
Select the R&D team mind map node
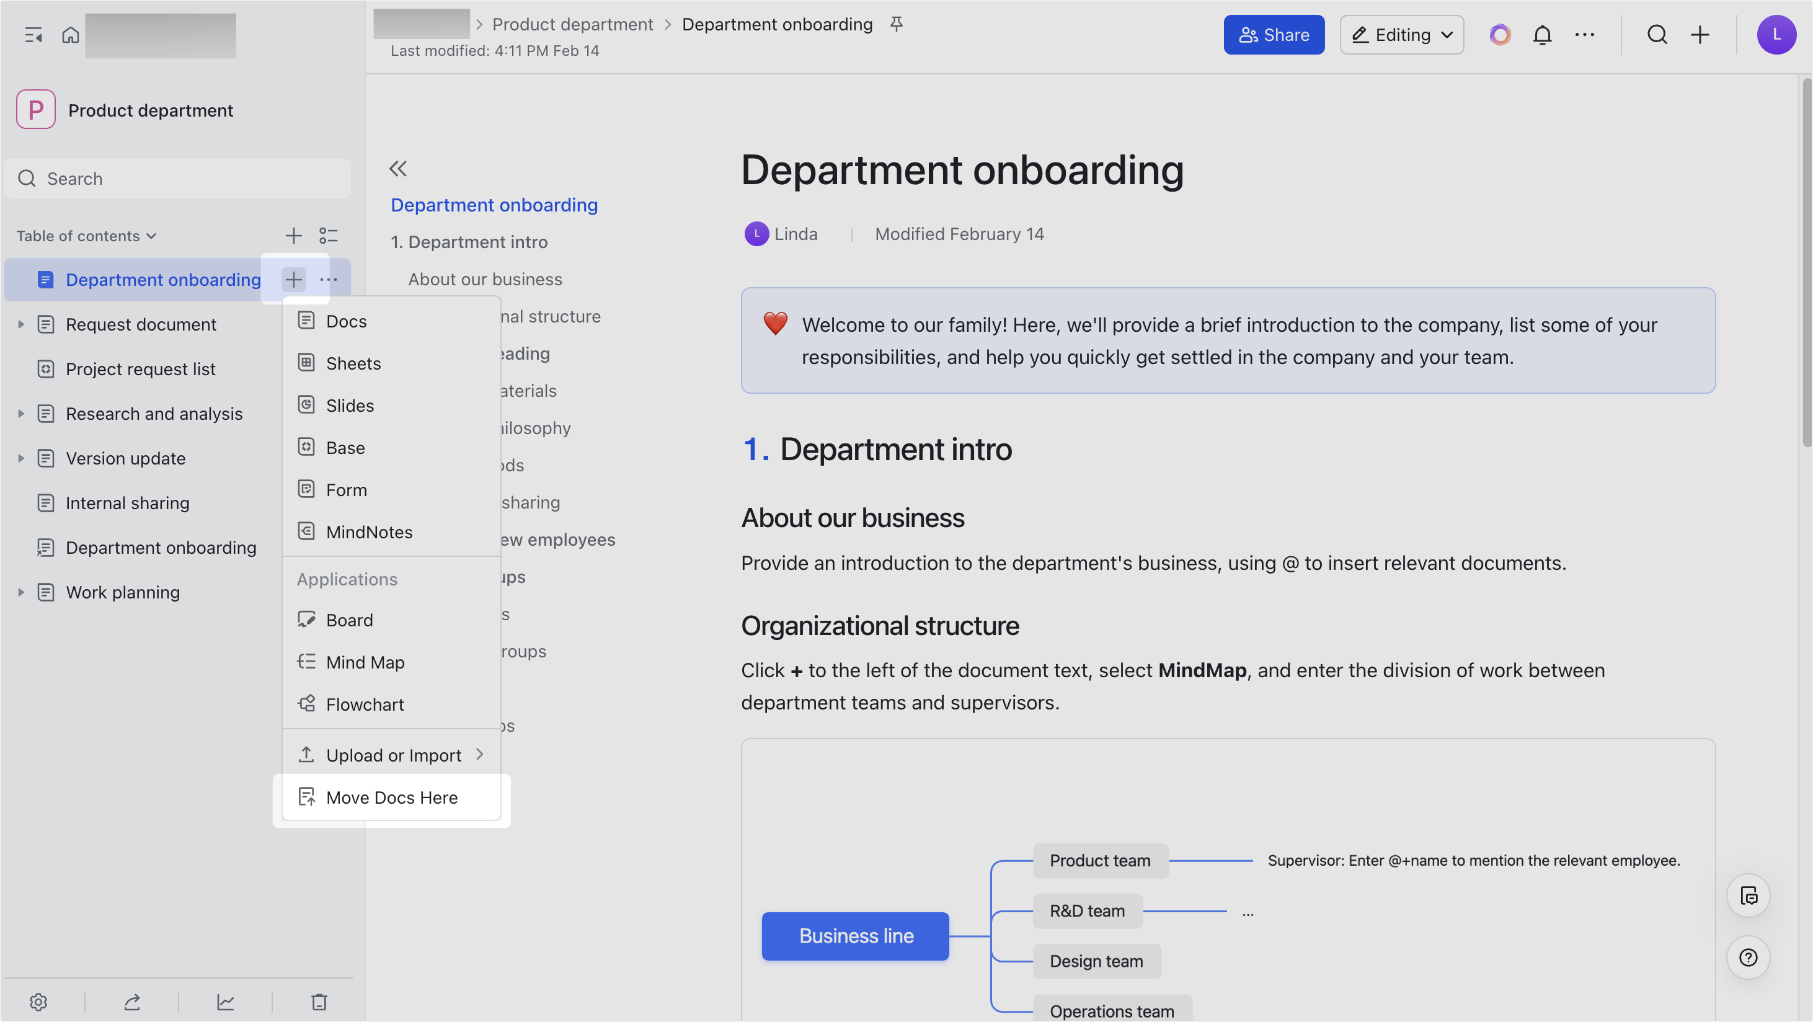point(1088,912)
